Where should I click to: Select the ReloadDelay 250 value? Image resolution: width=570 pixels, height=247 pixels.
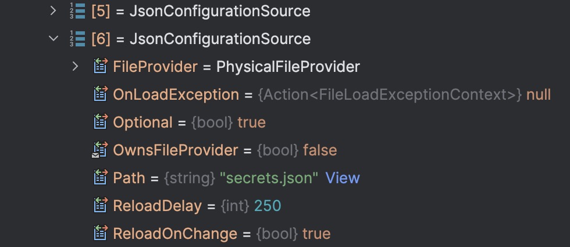coord(268,206)
